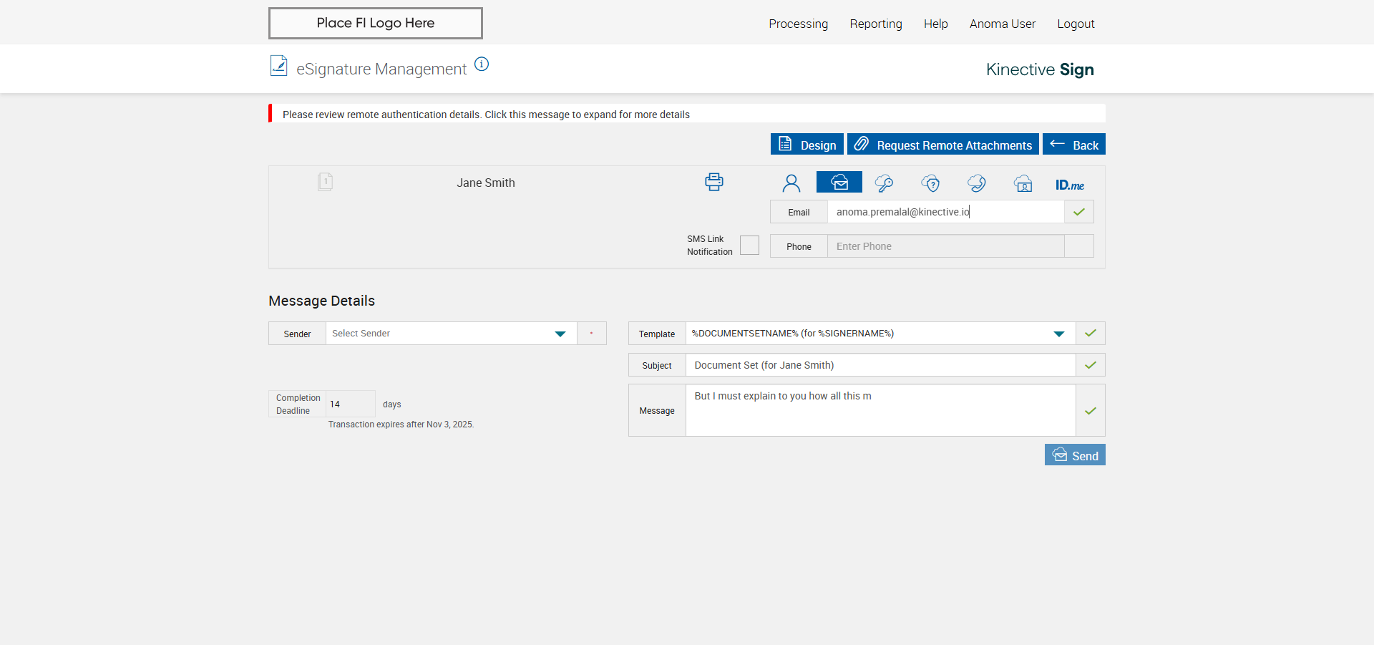Image resolution: width=1374 pixels, height=645 pixels.
Task: Expand the remote authentication details message
Action: [x=486, y=115]
